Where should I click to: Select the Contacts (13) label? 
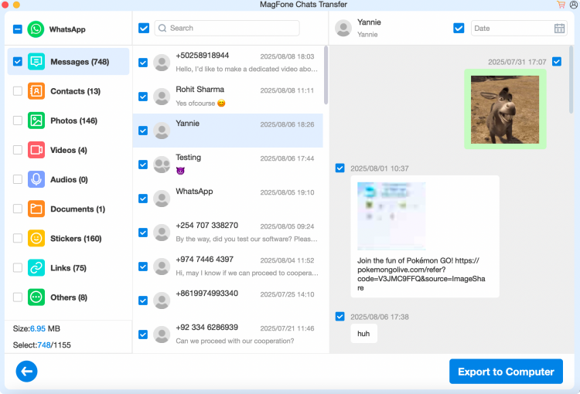(x=76, y=91)
